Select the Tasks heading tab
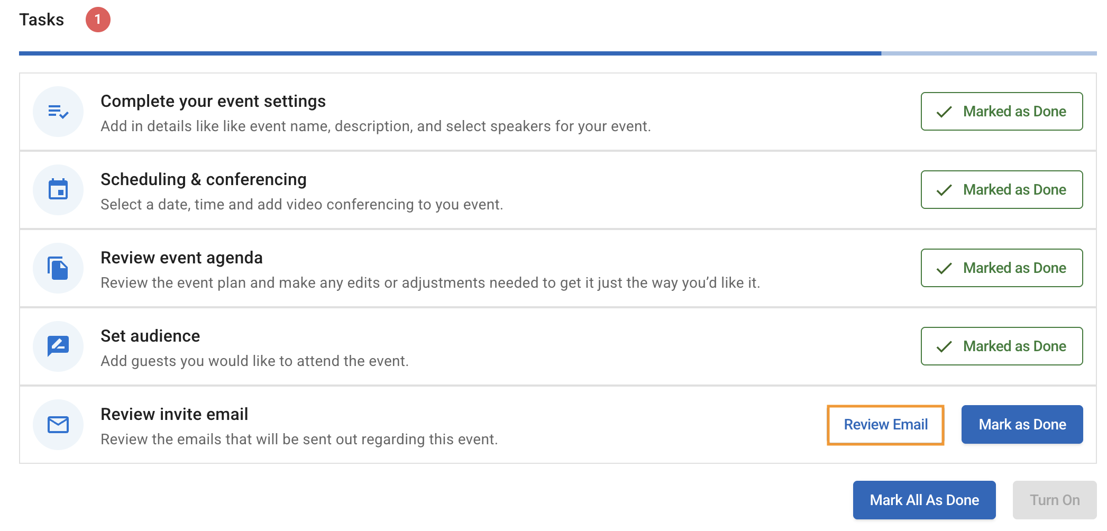This screenshot has width=1107, height=531. 42,20
